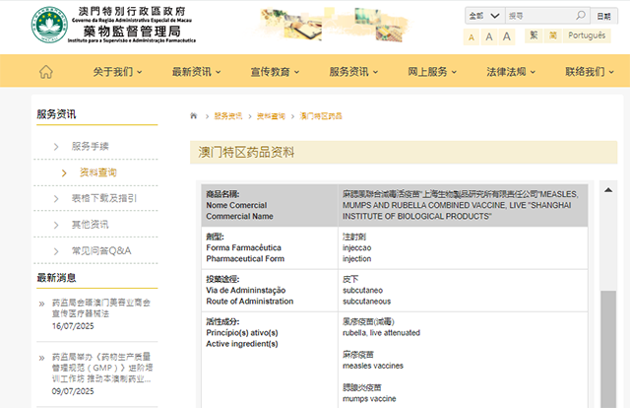Open sidebar item 其他资讯

[91, 225]
